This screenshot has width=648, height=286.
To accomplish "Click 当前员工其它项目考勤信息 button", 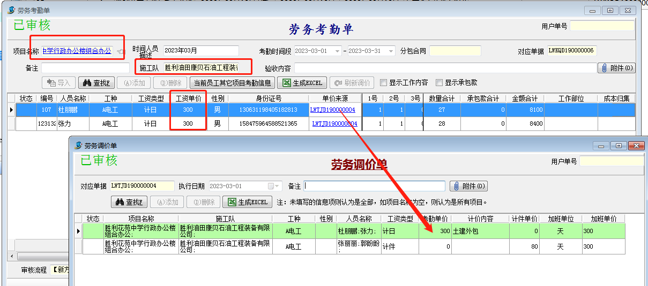I will (232, 83).
